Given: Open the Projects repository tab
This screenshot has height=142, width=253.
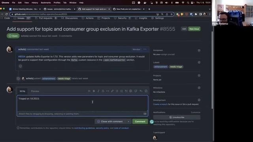Looking at the screenshot, I should (104, 18).
